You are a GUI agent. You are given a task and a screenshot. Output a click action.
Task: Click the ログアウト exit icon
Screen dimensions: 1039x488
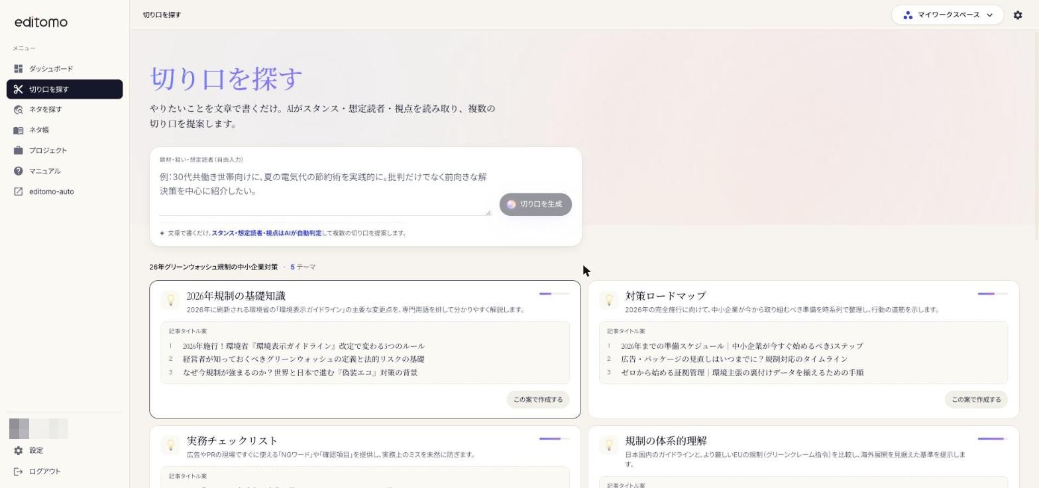pyautogui.click(x=18, y=471)
